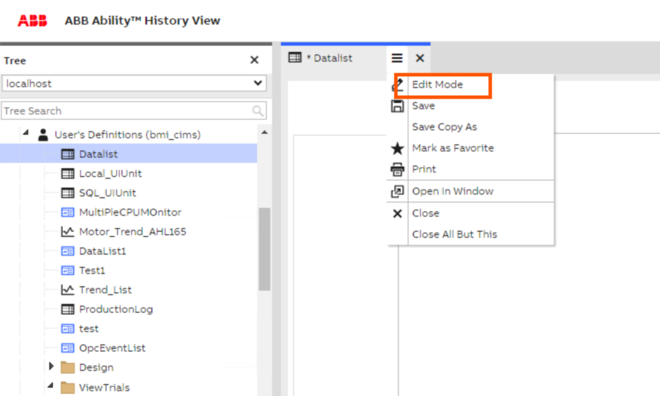Click the OpcEventList display icon
The height and width of the screenshot is (396, 660).
68,348
